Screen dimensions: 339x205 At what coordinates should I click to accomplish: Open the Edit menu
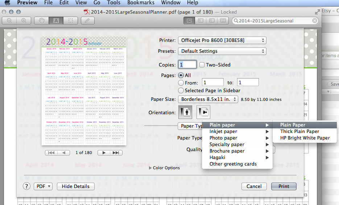point(64,3)
